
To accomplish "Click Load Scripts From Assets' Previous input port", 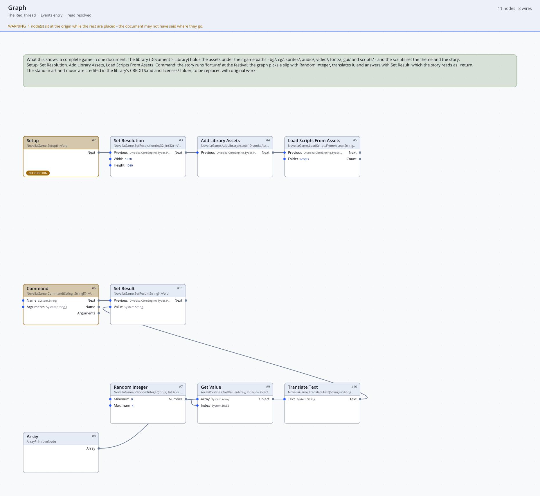I will tap(285, 153).
